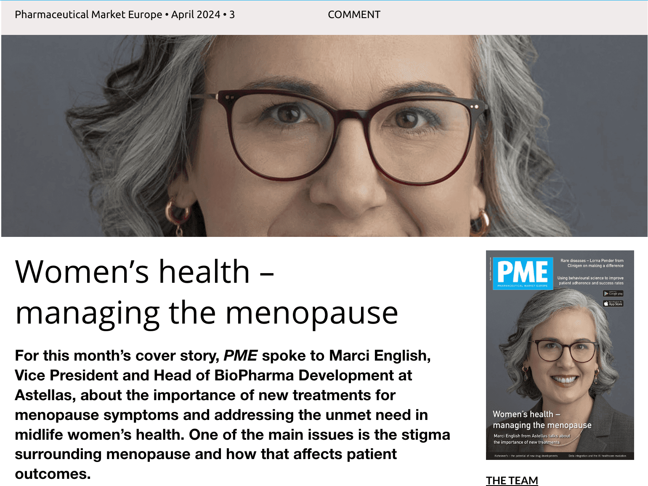Click the Google Play badge on cover
The image size is (648, 486).
pyautogui.click(x=613, y=294)
